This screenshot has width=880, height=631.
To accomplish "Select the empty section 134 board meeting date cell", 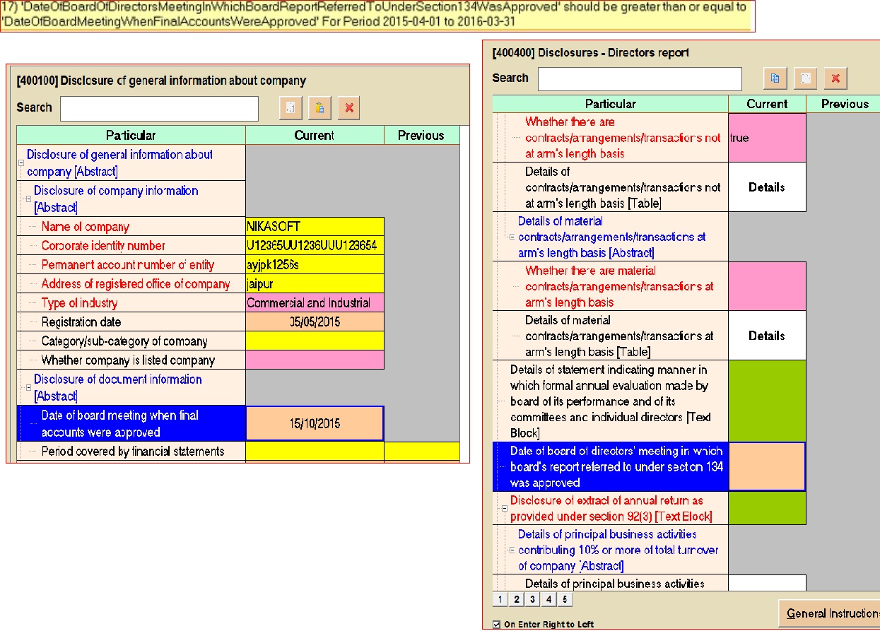I will point(767,466).
